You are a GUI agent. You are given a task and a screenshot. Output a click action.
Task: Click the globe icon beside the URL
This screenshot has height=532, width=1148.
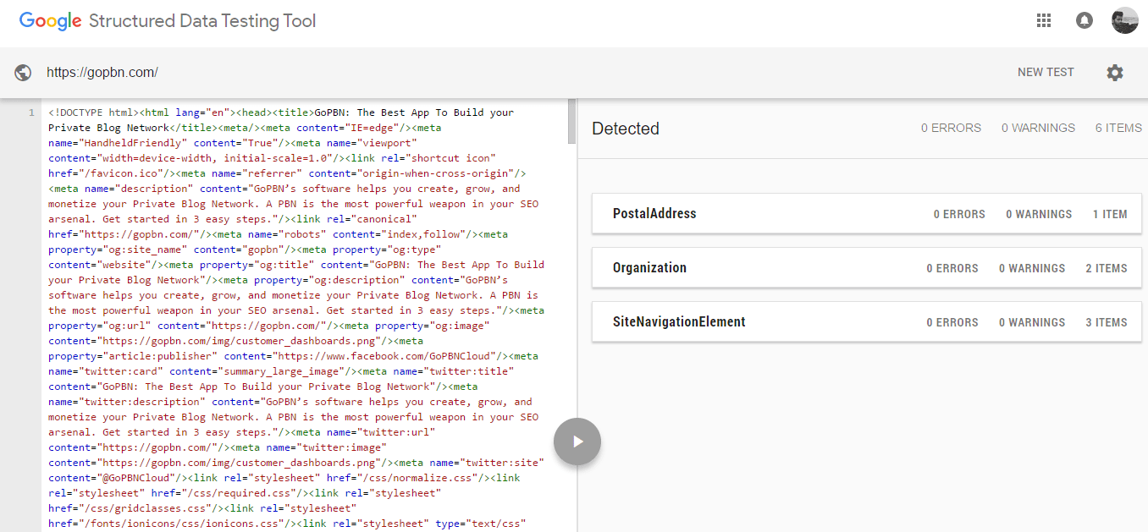click(23, 73)
